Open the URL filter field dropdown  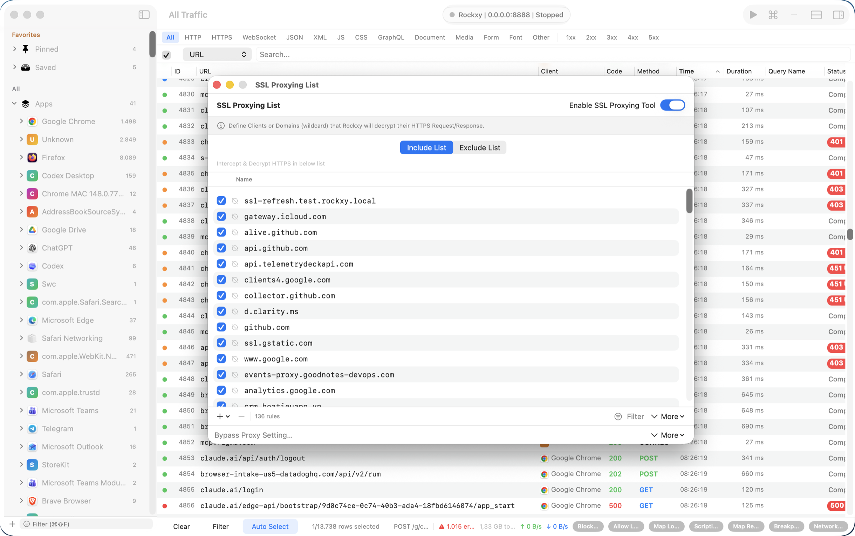pyautogui.click(x=217, y=55)
